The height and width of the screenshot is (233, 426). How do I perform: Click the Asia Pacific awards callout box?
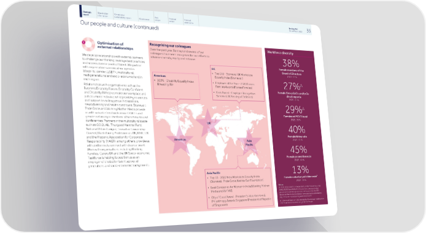click(x=239, y=188)
